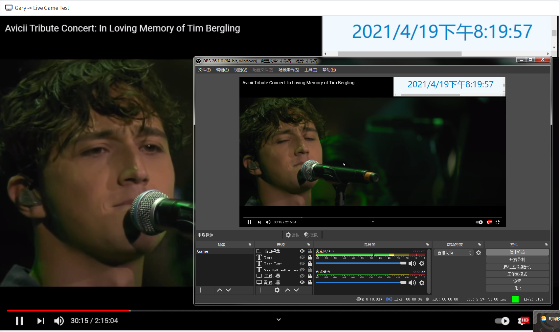
Task: Open 台式音响 audio settings gear
Action: click(422, 283)
